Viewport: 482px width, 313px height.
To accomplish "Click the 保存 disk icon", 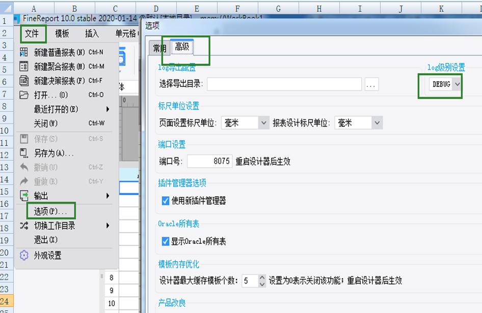I will (24, 139).
